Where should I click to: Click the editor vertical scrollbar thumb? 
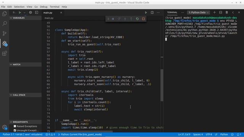point(162,85)
